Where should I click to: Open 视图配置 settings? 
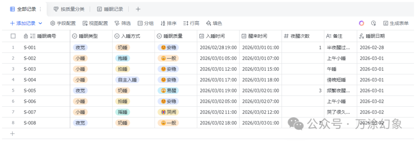(x=95, y=23)
